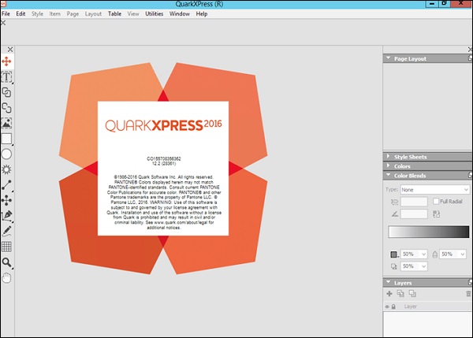This screenshot has width=473, height=338.
Task: Click the blend angle icon
Action: pos(395,214)
